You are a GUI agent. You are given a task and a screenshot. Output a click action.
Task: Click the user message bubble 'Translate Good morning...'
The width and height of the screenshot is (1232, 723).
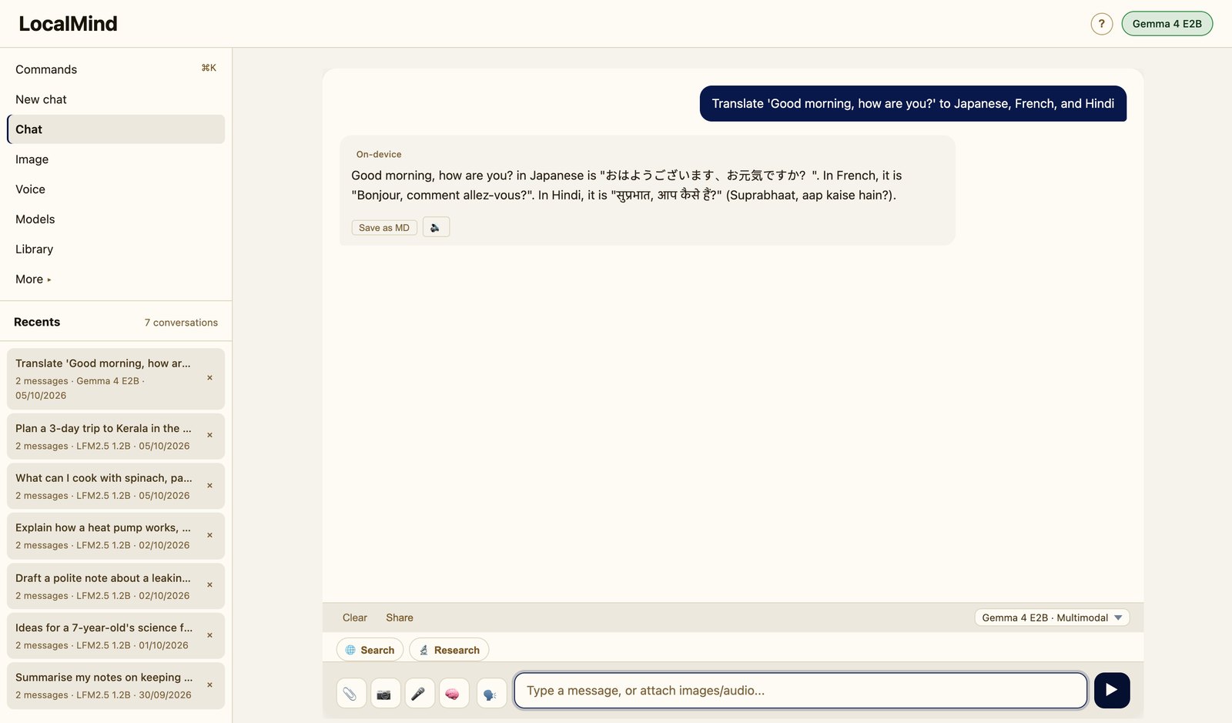[x=912, y=103]
